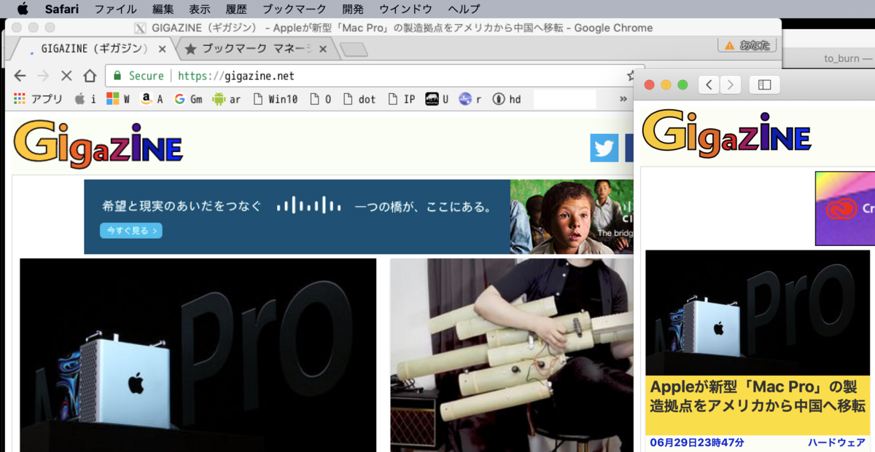Open the ウインドウ menu
The image size is (875, 452).
405,9
